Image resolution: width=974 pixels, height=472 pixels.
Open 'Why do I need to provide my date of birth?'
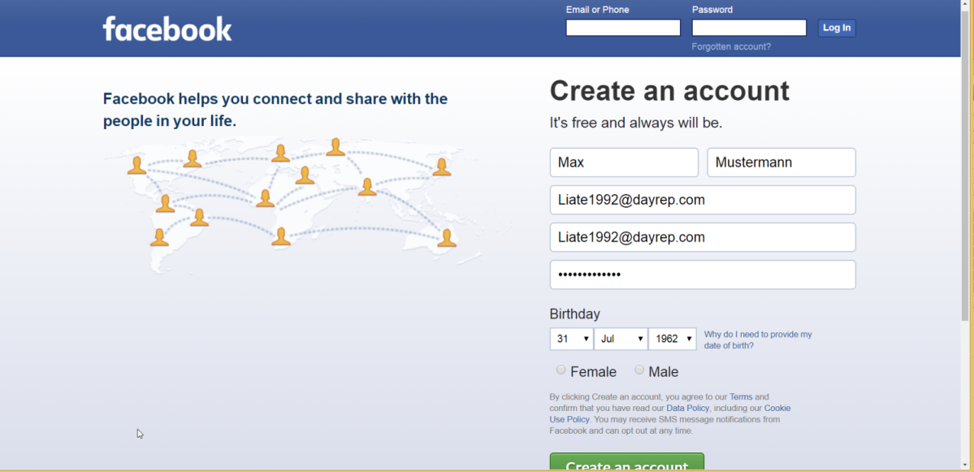(758, 340)
